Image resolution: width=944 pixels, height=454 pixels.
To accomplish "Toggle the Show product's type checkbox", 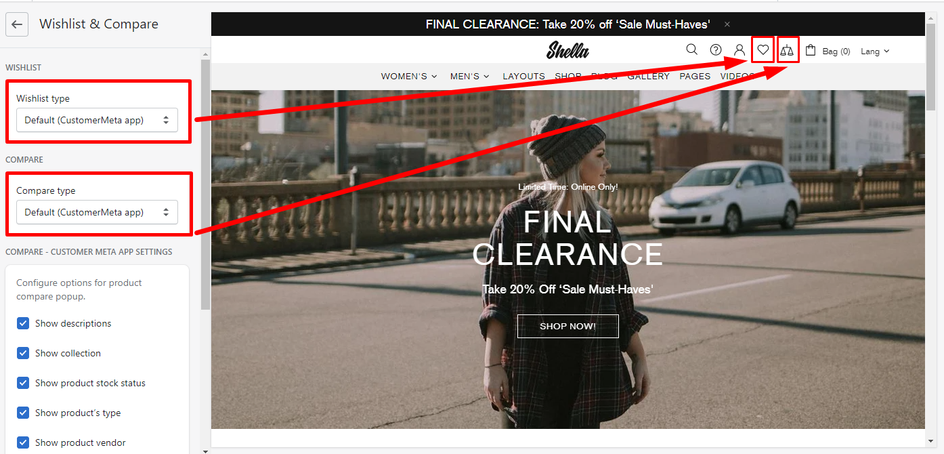I will pyautogui.click(x=23, y=413).
